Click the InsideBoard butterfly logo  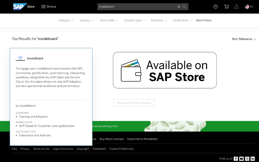click(x=20, y=58)
